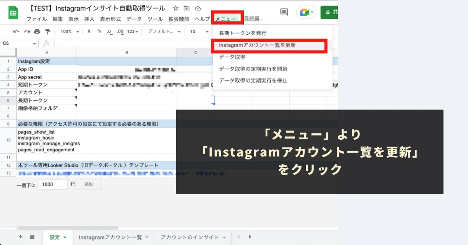The image size is (468, 245).
Task: Add a new sheet with plus
Action: coord(21,237)
